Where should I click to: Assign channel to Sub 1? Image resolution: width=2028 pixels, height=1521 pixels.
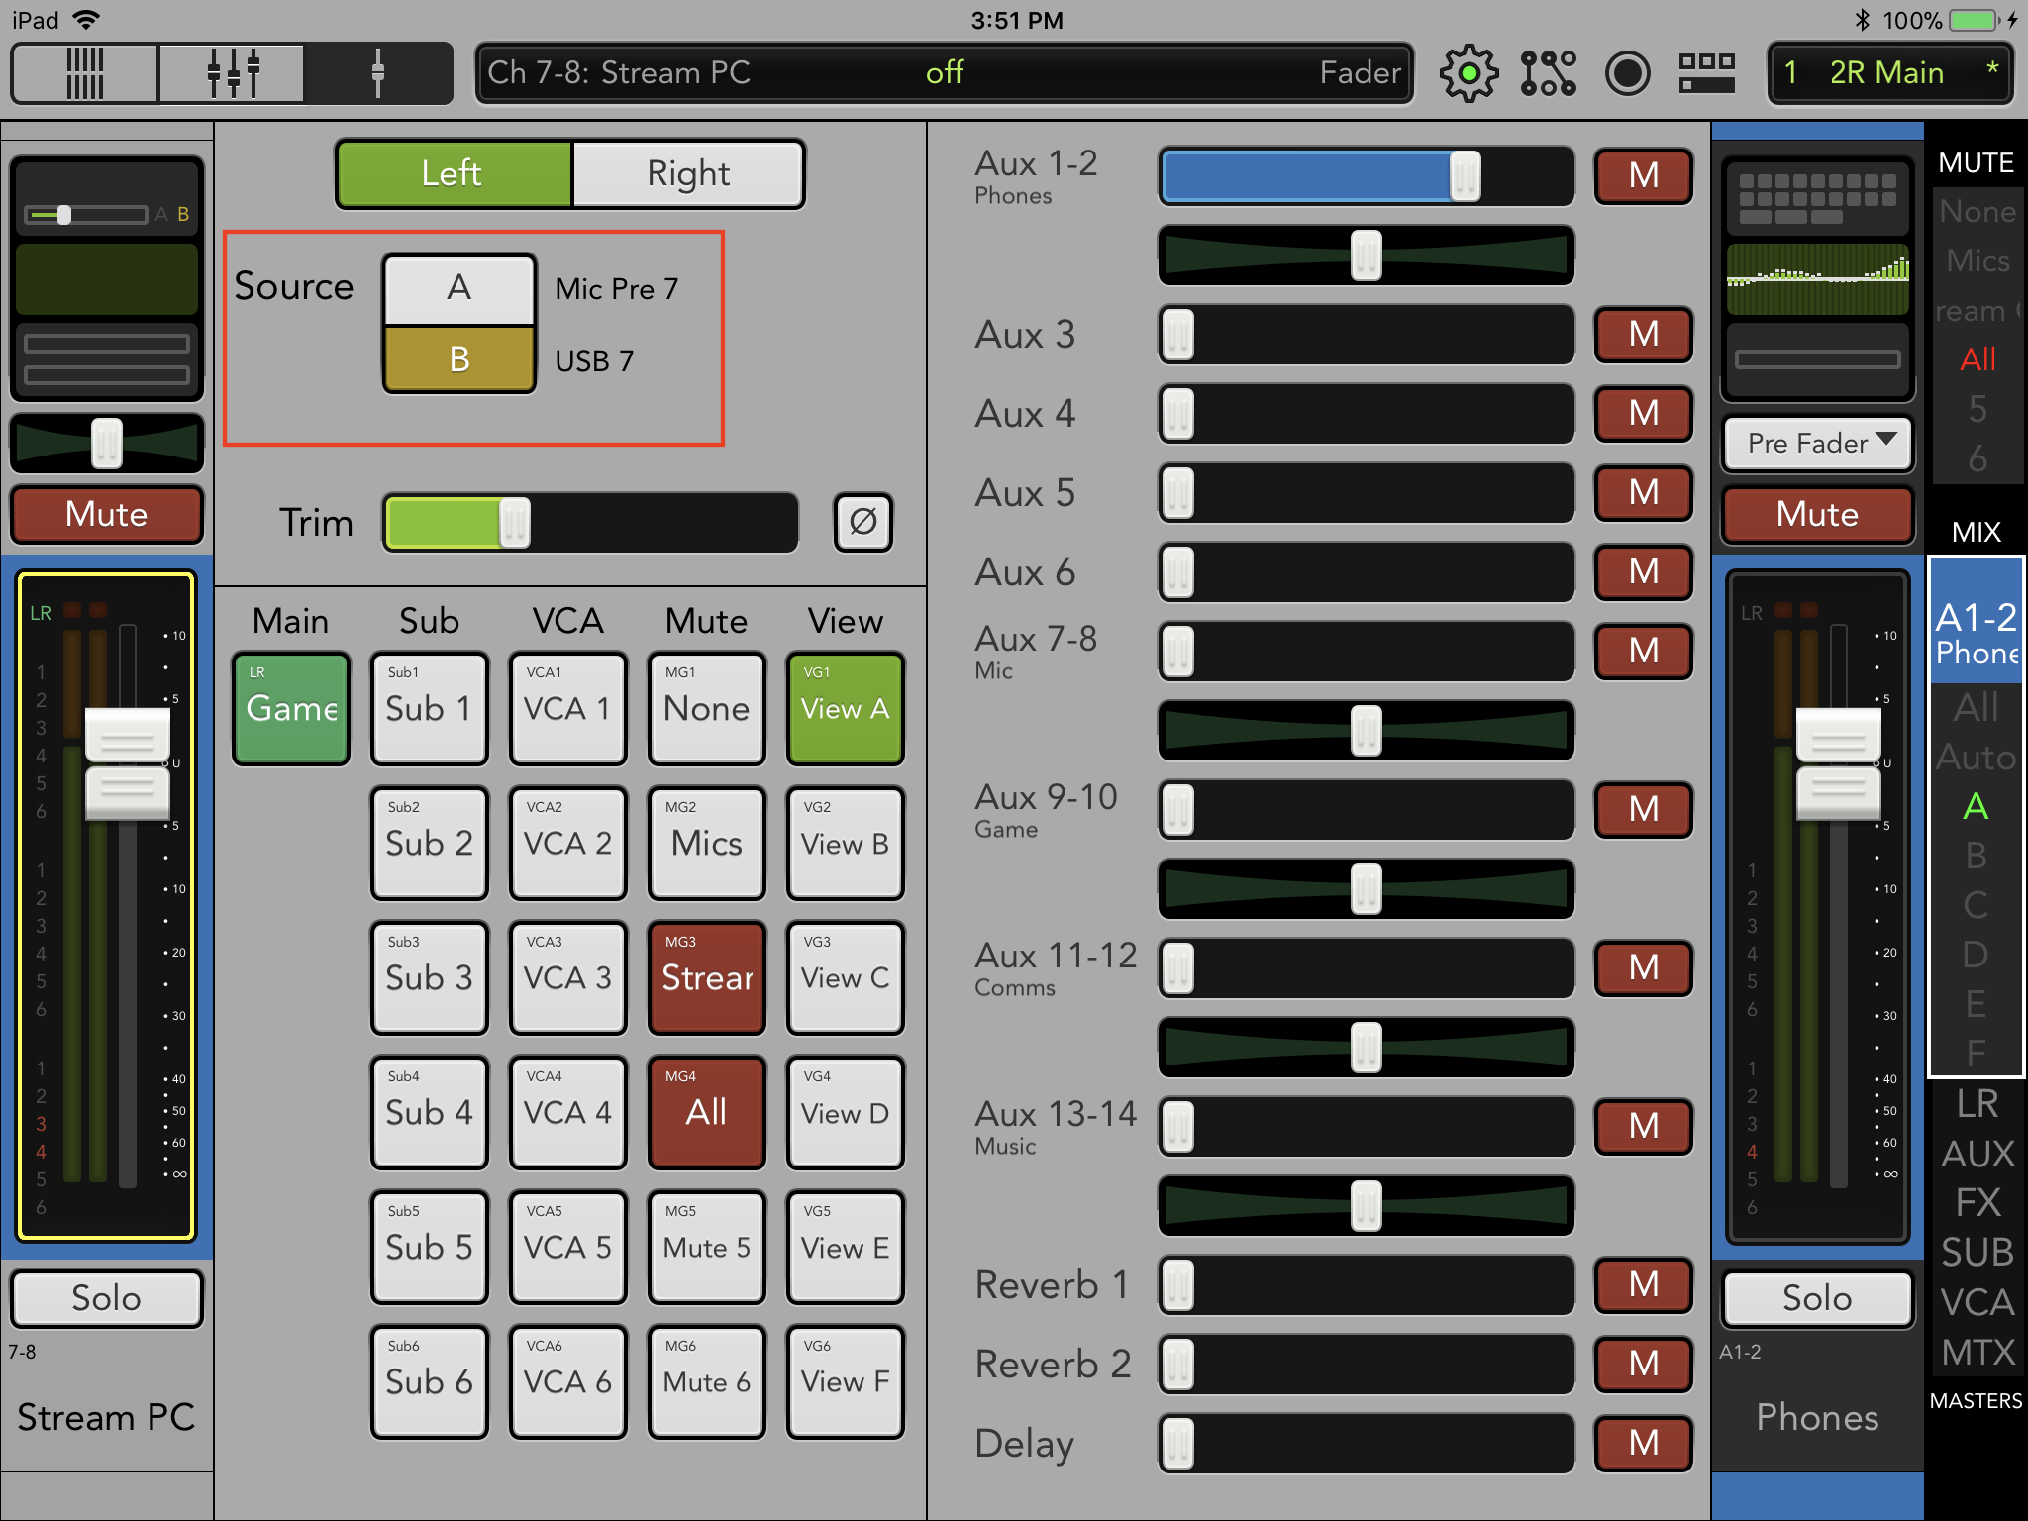[x=429, y=708]
